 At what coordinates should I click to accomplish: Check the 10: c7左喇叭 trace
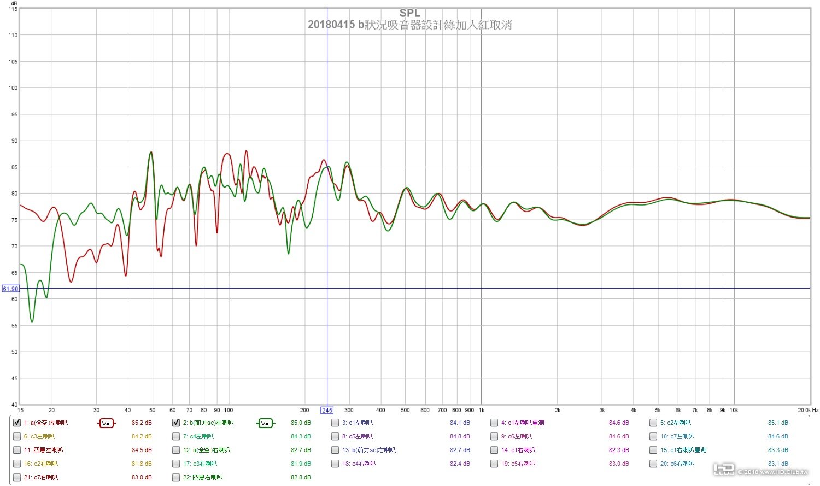[x=653, y=436]
